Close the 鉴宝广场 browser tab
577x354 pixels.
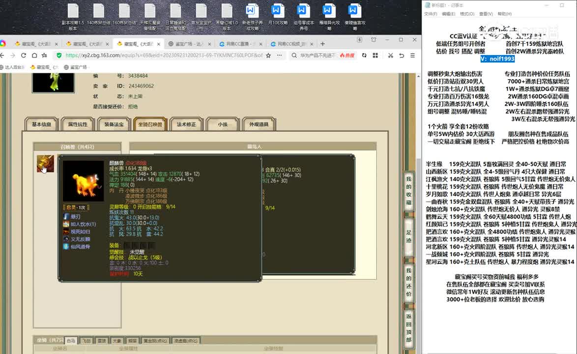[209, 44]
